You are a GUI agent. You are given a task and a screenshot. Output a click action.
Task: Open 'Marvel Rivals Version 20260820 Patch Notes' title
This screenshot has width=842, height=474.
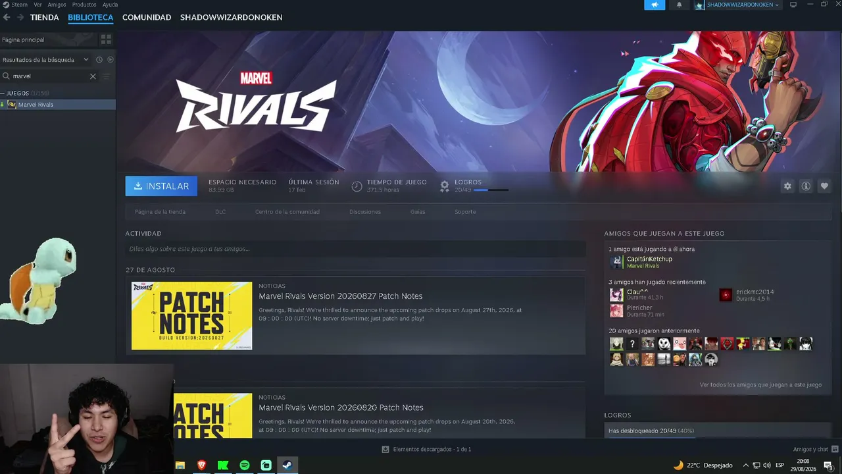(341, 408)
